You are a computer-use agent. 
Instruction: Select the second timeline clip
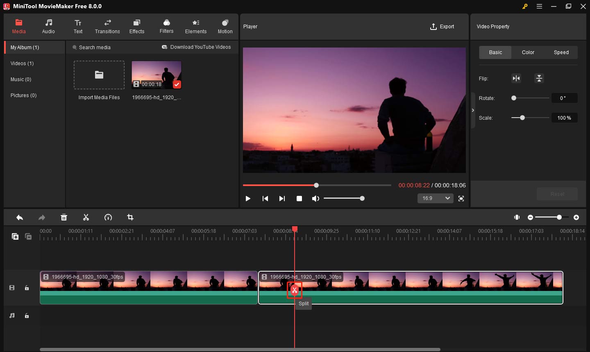[x=411, y=288]
